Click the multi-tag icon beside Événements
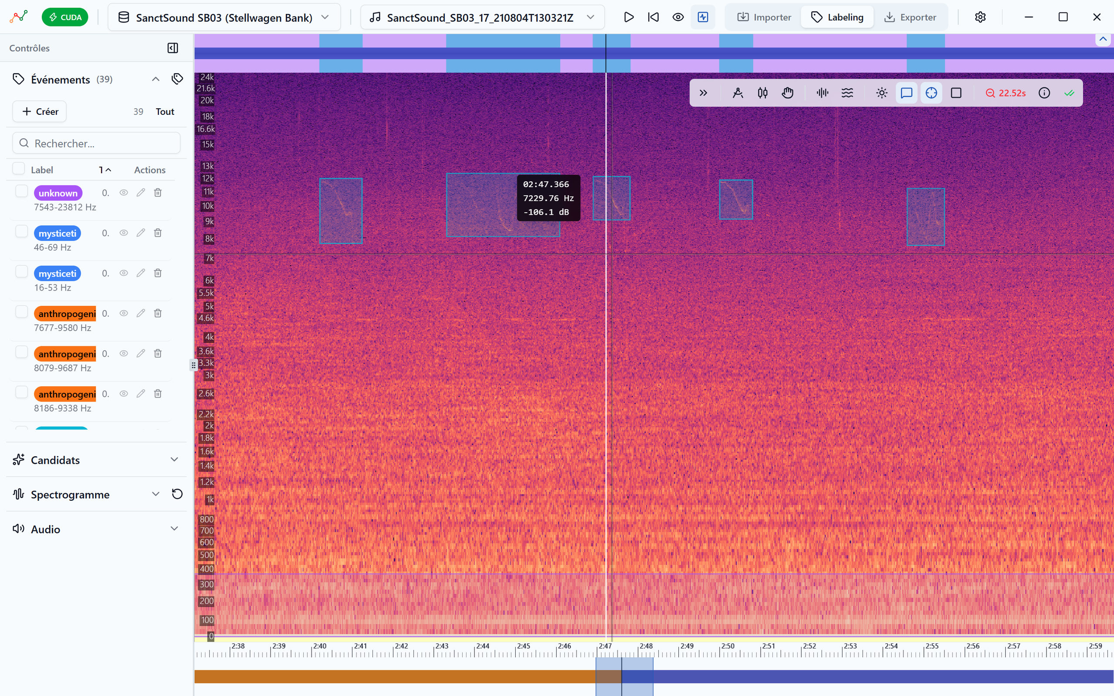Screen dimensions: 1114x696 tap(177, 79)
